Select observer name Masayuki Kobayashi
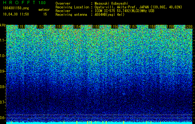Image resolution: width=195 pixels, height=124 pixels. [111, 3]
